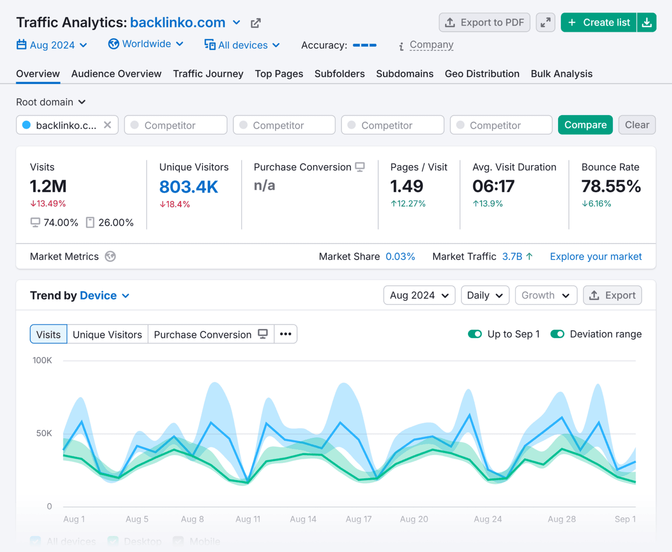The height and width of the screenshot is (552, 672).
Task: Select the Unique Visitors chart tab
Action: pyautogui.click(x=107, y=335)
